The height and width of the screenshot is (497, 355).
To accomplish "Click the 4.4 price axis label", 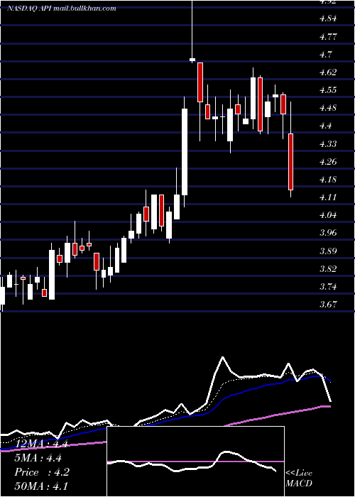I will [326, 126].
